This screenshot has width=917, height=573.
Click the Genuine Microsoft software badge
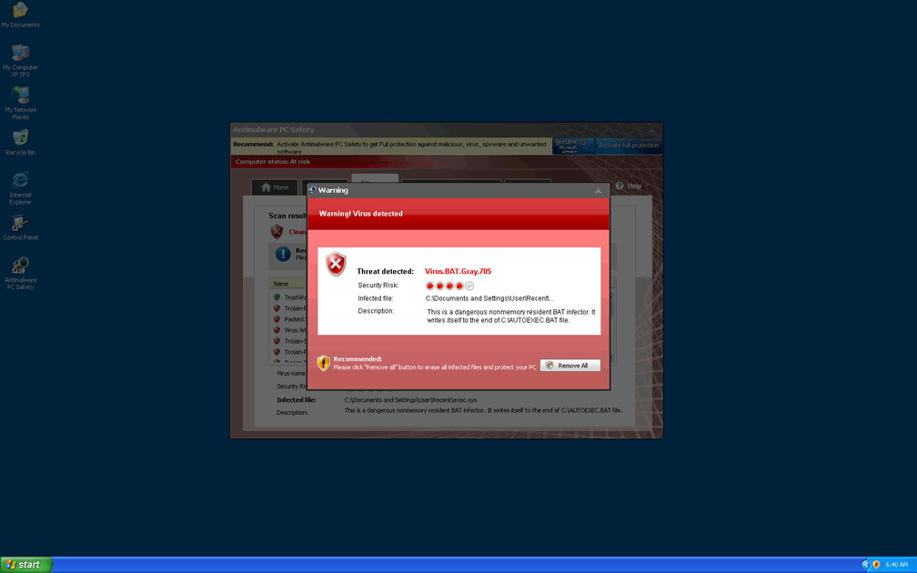tap(573, 146)
